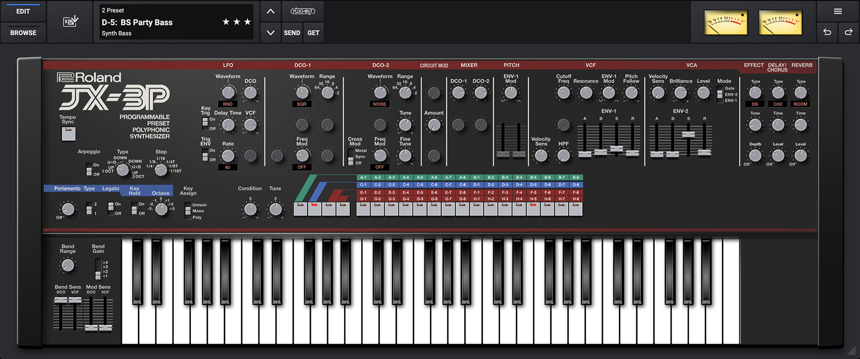860x359 pixels.
Task: Toggle the Arpeggio On/Off switch
Action: (x=89, y=170)
